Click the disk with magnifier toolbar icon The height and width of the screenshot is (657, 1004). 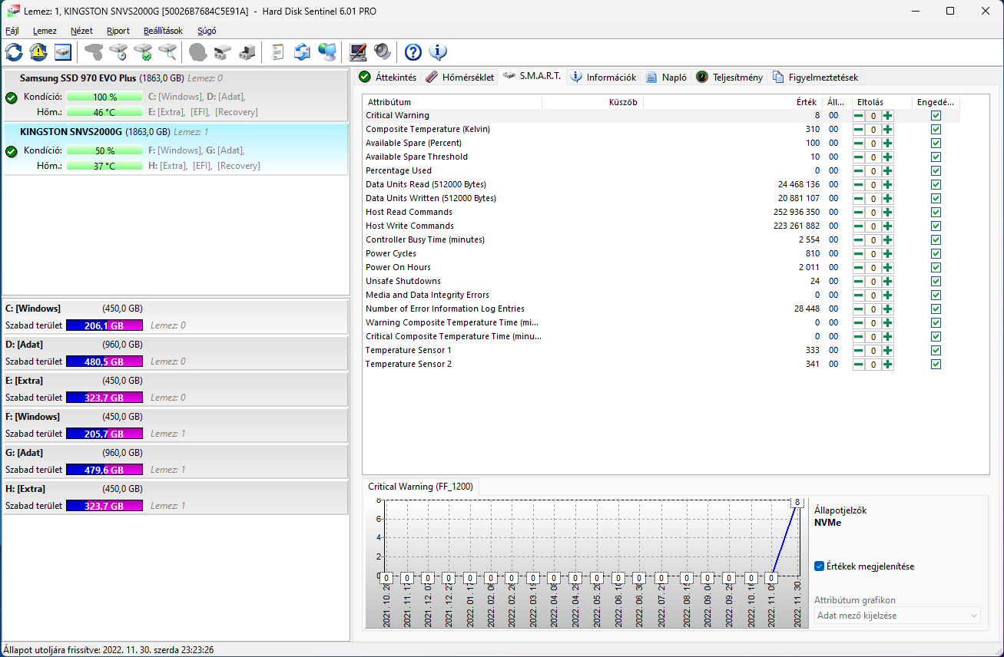coord(167,52)
